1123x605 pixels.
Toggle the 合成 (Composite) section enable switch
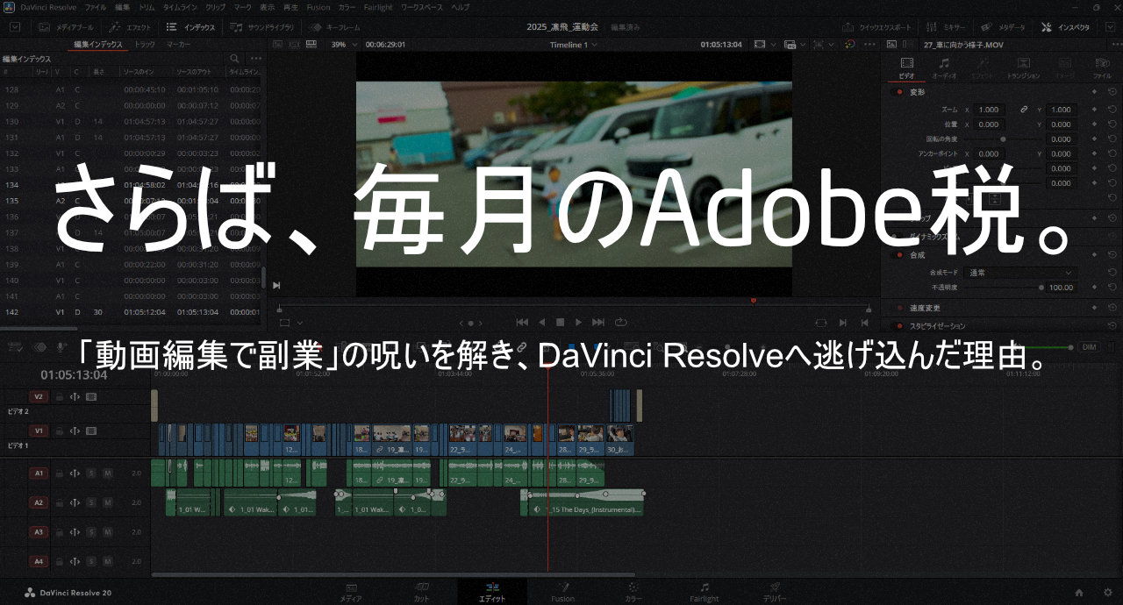(899, 255)
